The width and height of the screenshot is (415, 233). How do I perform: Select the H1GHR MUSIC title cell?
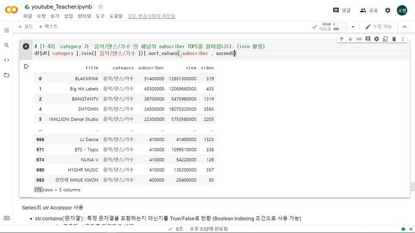tap(83, 170)
